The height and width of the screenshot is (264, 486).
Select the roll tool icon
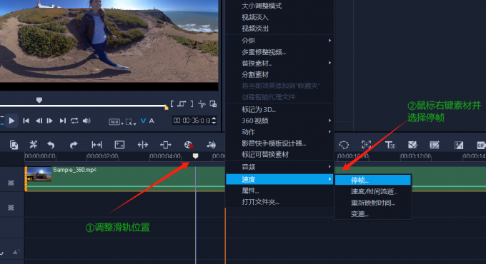click(166, 145)
